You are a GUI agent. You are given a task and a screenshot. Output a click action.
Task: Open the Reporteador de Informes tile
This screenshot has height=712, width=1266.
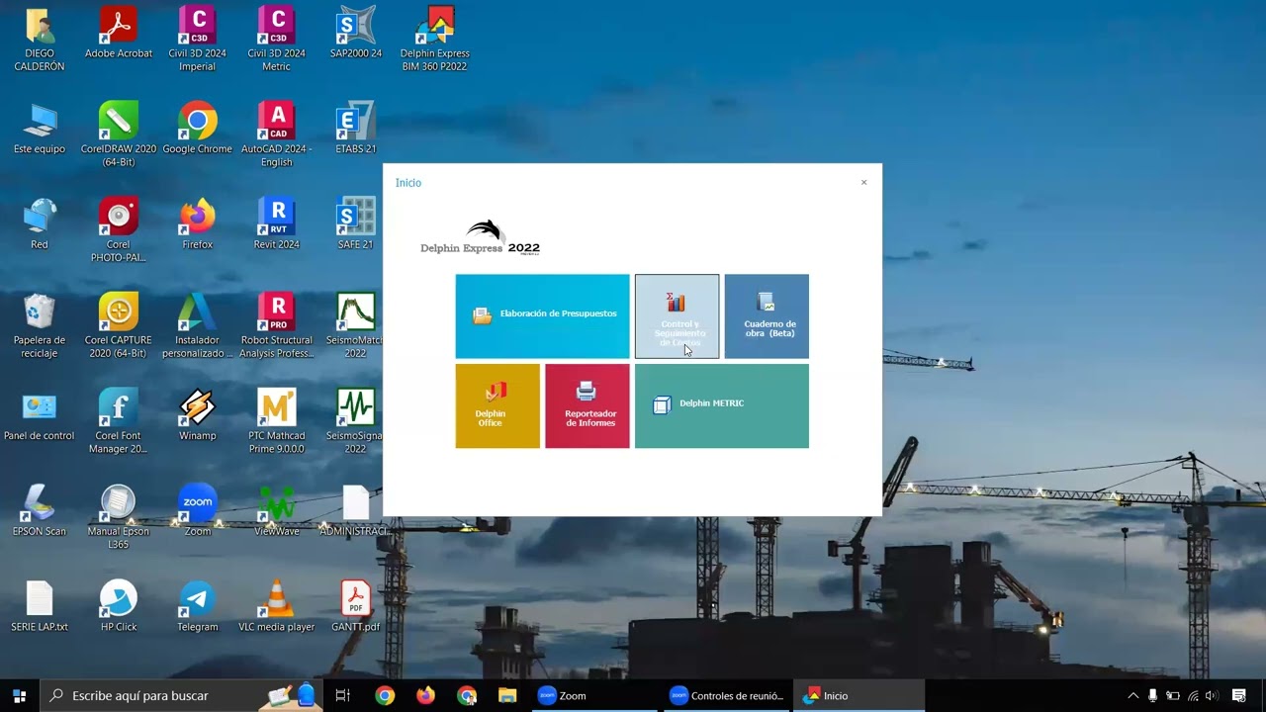(x=588, y=405)
